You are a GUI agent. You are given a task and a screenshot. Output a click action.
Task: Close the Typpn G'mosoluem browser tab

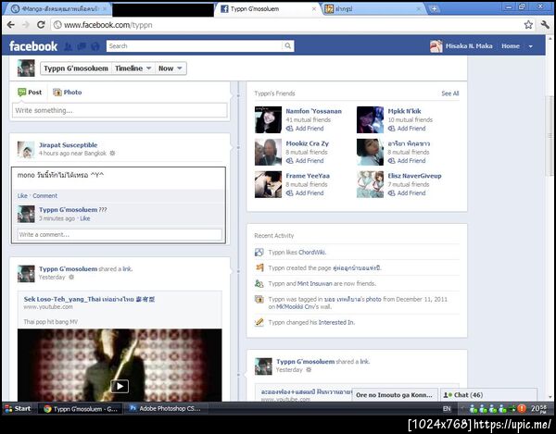(x=314, y=9)
